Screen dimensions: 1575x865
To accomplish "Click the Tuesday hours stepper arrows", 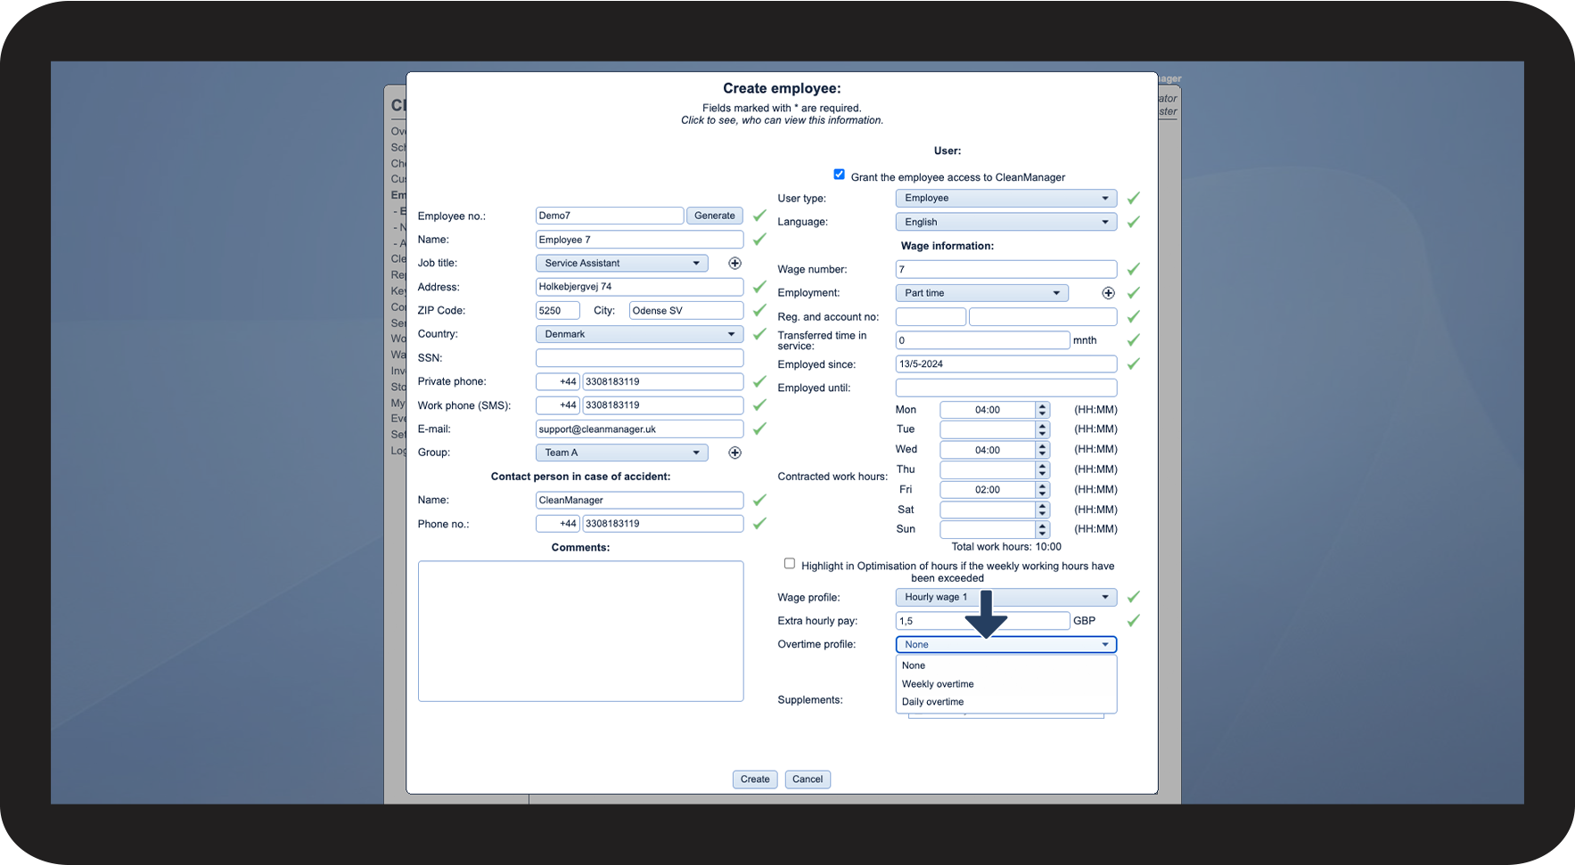I will [x=1042, y=429].
